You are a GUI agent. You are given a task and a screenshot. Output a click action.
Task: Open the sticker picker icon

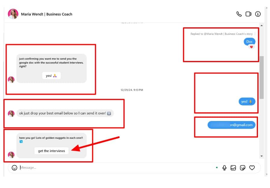[x=243, y=168]
